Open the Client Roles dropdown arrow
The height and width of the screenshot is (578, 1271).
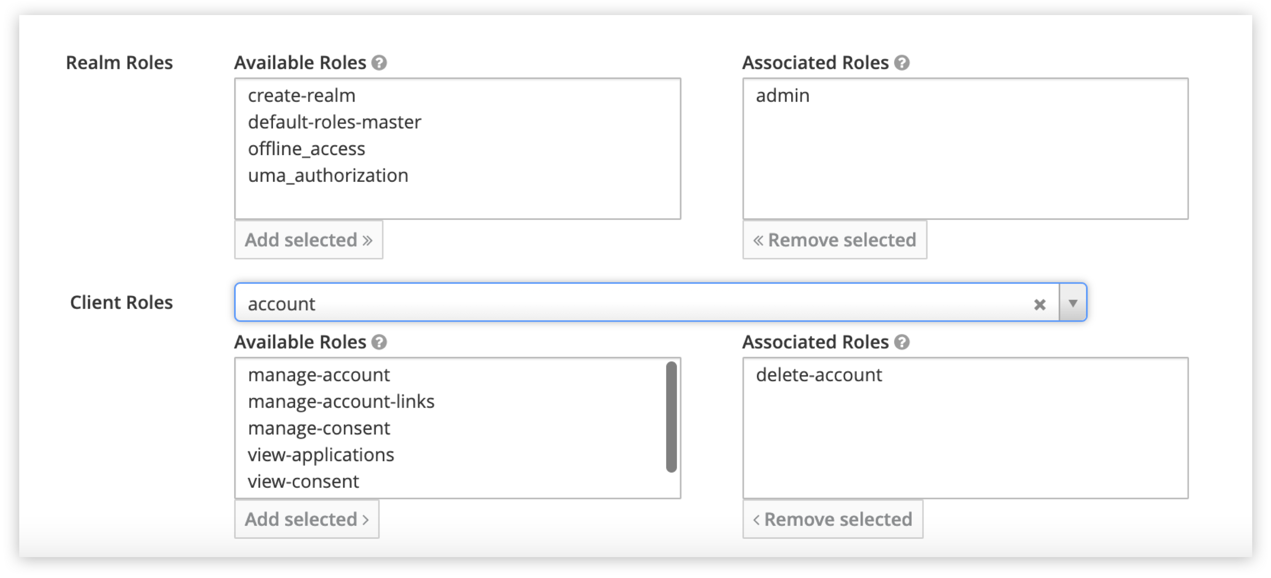click(x=1073, y=303)
